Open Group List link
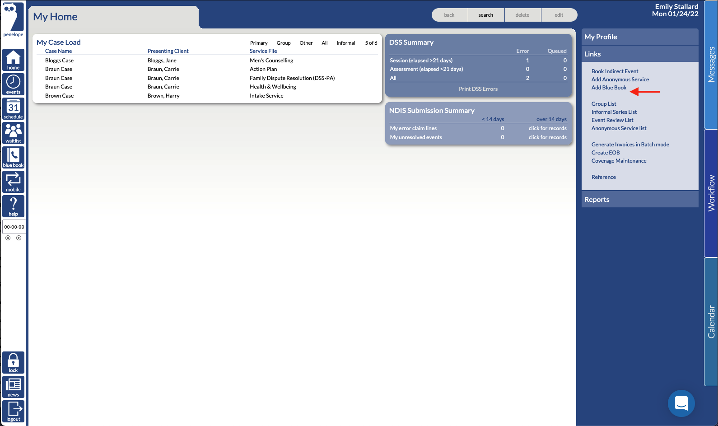The width and height of the screenshot is (718, 426). [604, 104]
